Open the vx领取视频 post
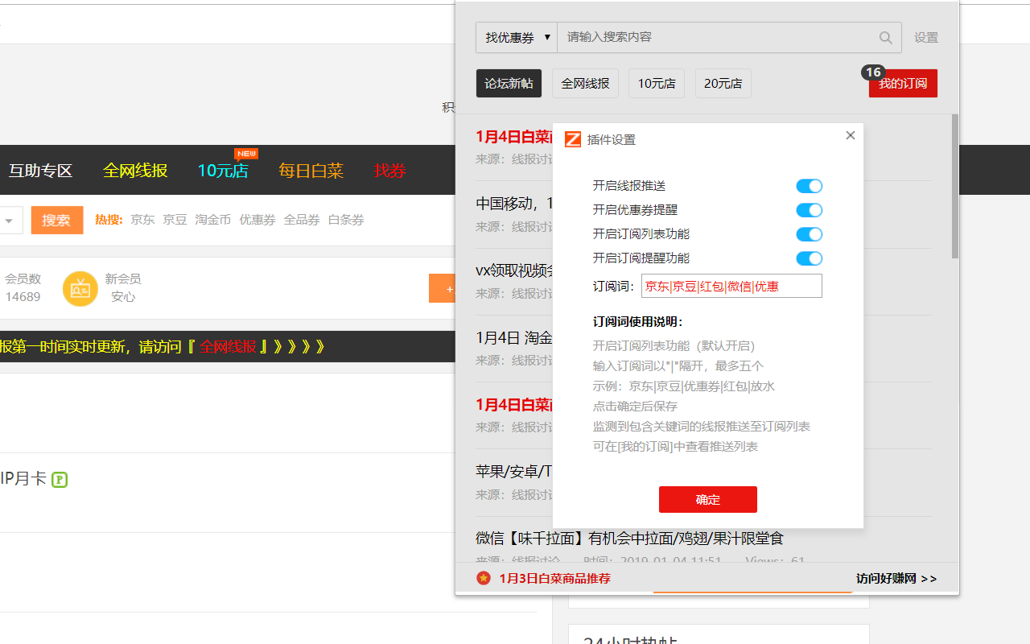This screenshot has height=644, width=1030. [514, 270]
